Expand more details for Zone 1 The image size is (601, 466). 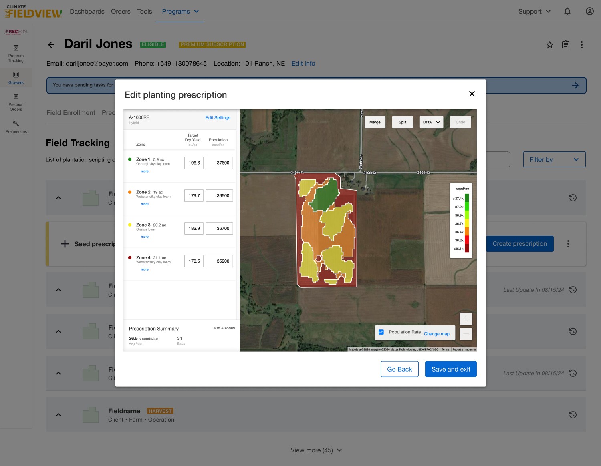(145, 171)
